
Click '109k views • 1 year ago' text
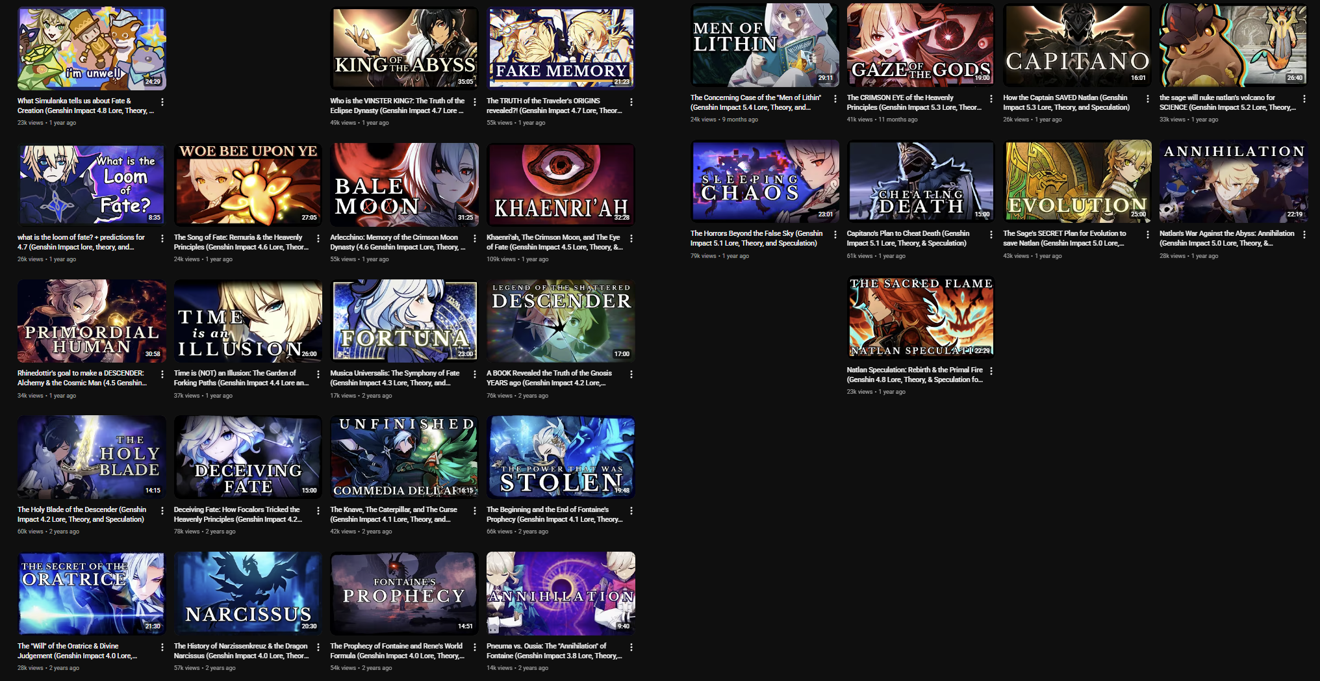tap(518, 259)
